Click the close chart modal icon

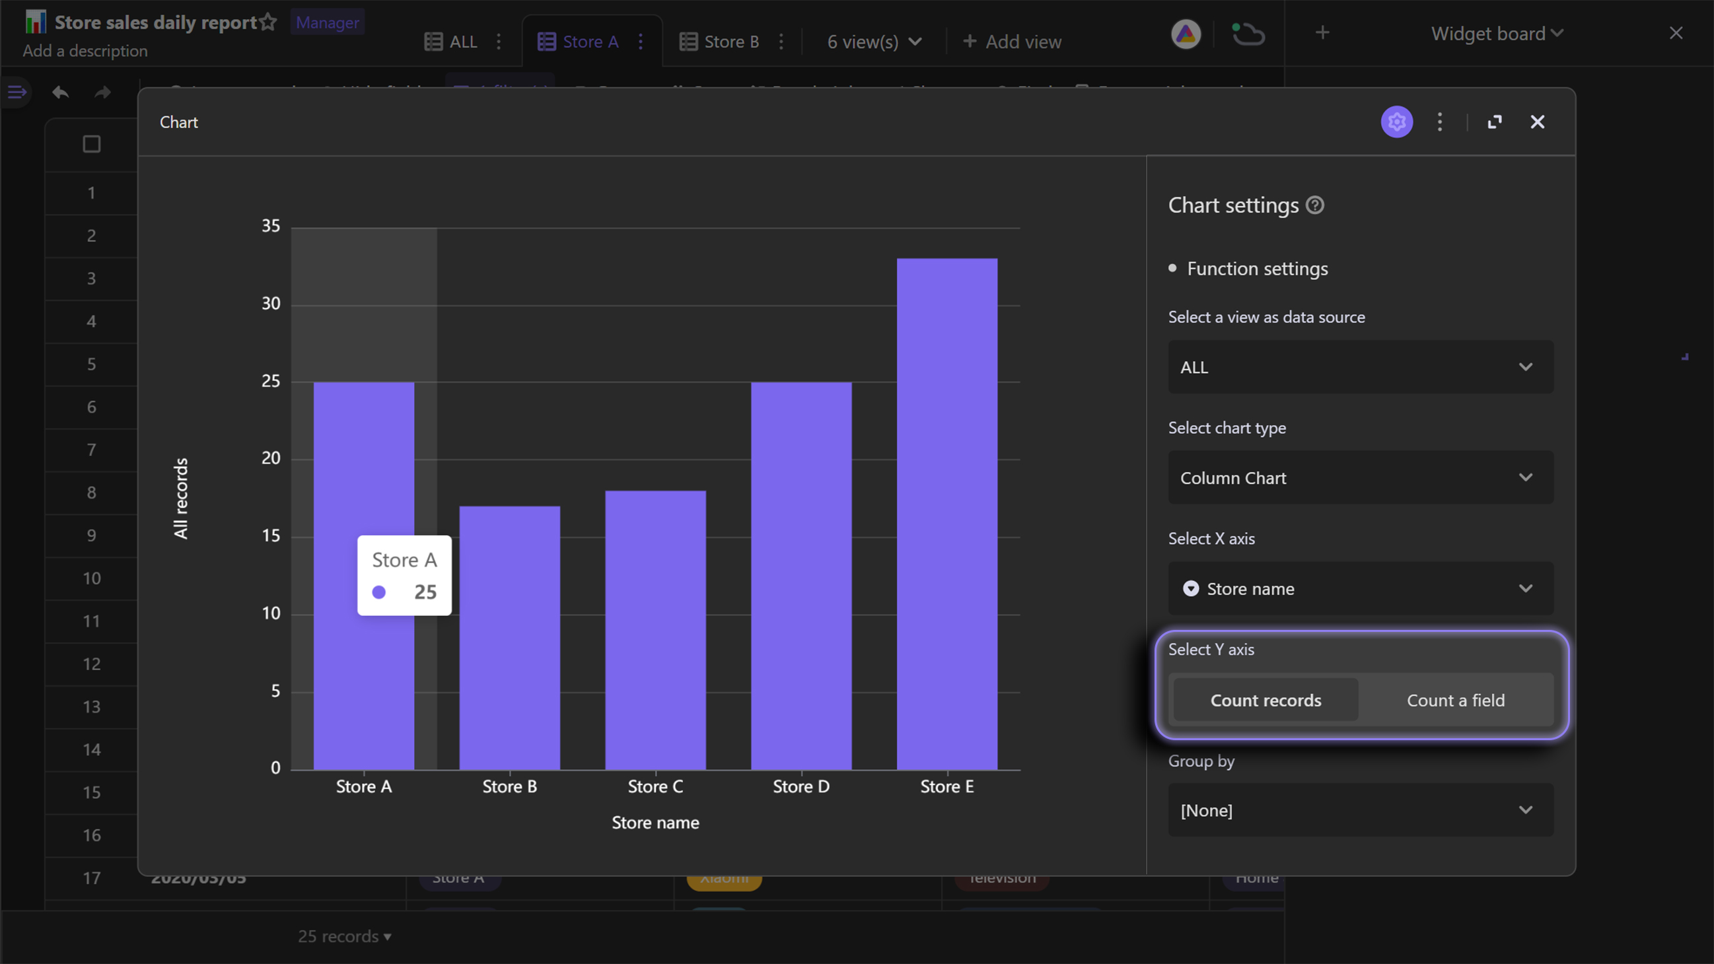[1538, 121]
